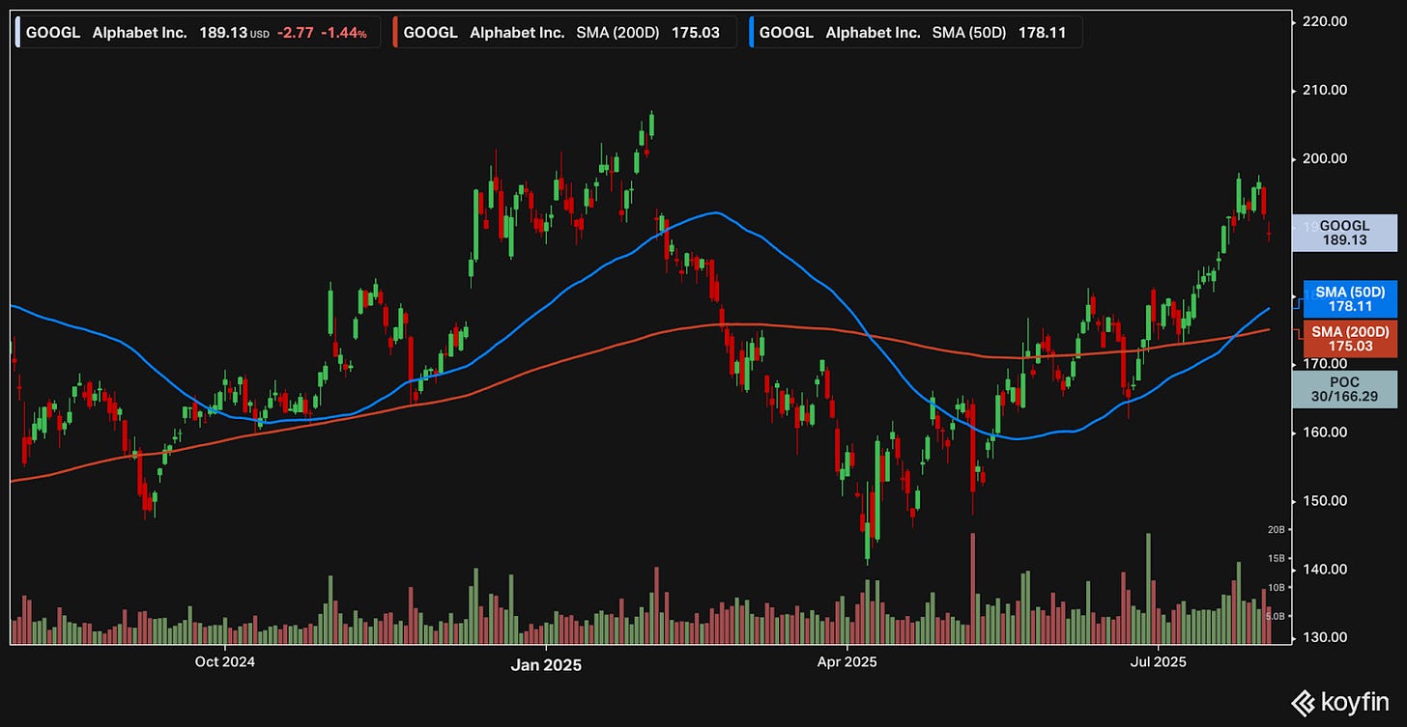Click the Jul 2025 date label

pos(1158,662)
